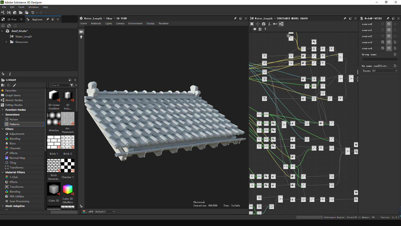Viewport: 401px width, 226px height.
Task: Click the 1:1 zoom reset icon in graph toolbar
Action: 258,24
